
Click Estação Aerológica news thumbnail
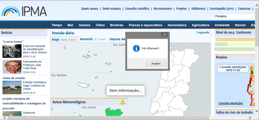[x=12, y=87]
